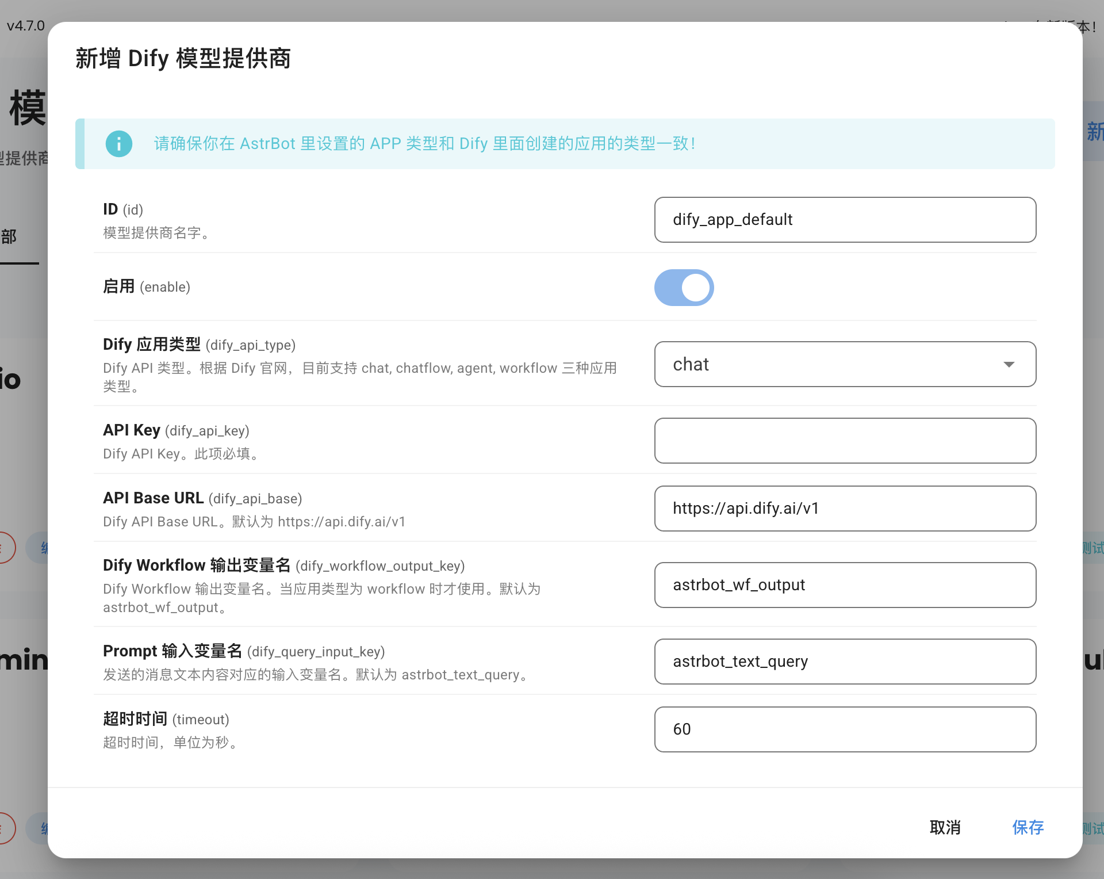Click the chat selection combo box
This screenshot has height=879, width=1104.
(x=828, y=365)
